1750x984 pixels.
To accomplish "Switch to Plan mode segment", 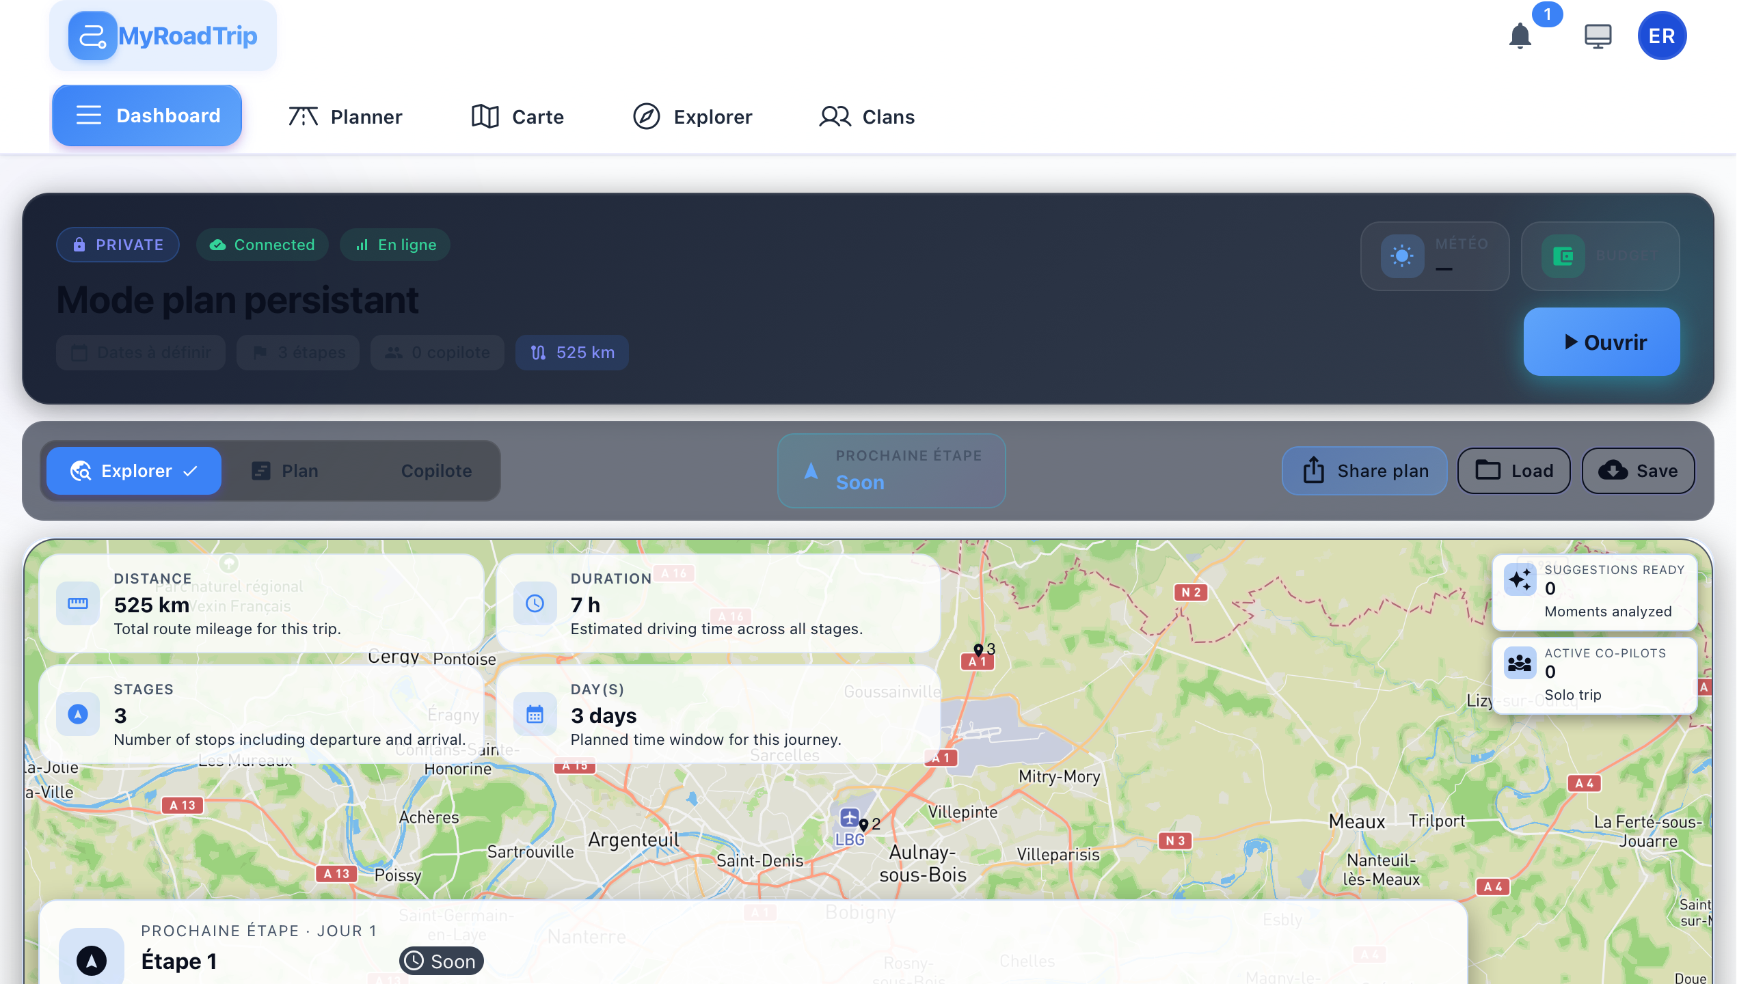I will 286,471.
